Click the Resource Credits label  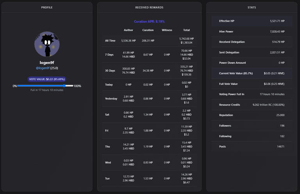click(x=229, y=105)
